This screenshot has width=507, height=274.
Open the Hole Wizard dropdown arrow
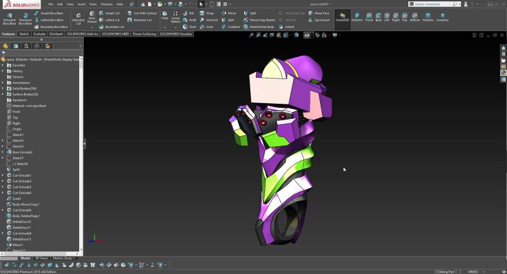[x=92, y=27]
